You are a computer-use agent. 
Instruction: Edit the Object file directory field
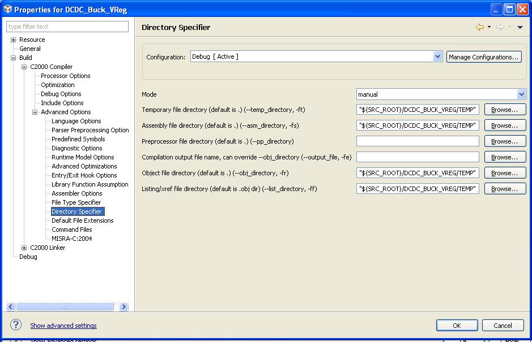pyautogui.click(x=418, y=173)
